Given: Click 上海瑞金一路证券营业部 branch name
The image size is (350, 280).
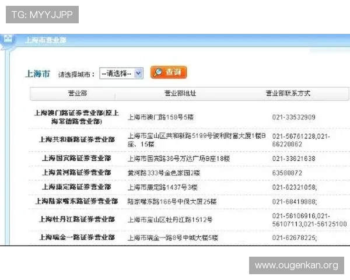Looking at the screenshot, I should pyautogui.click(x=77, y=237).
